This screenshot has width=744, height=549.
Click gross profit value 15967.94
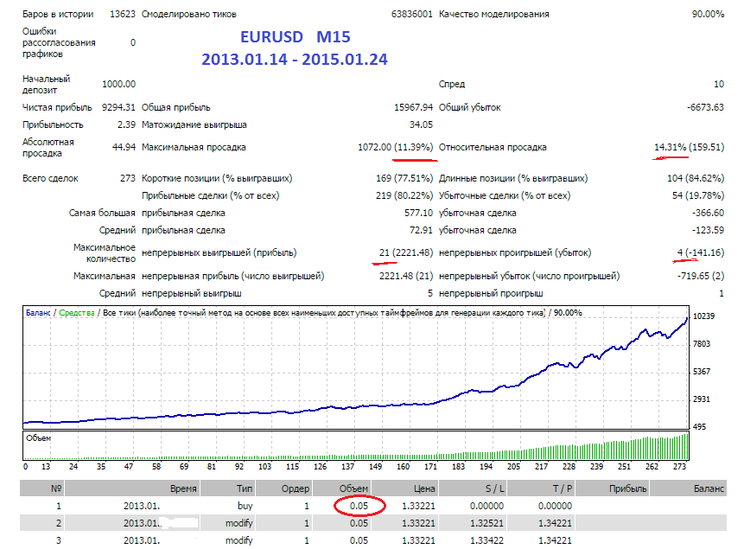[x=413, y=107]
